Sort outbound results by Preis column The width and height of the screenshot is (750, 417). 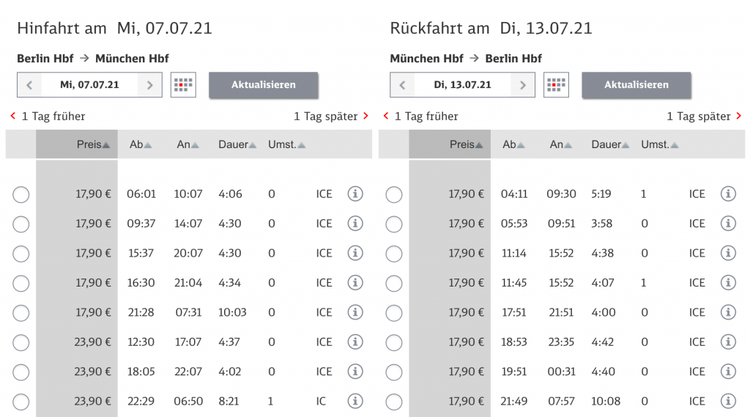click(x=93, y=145)
